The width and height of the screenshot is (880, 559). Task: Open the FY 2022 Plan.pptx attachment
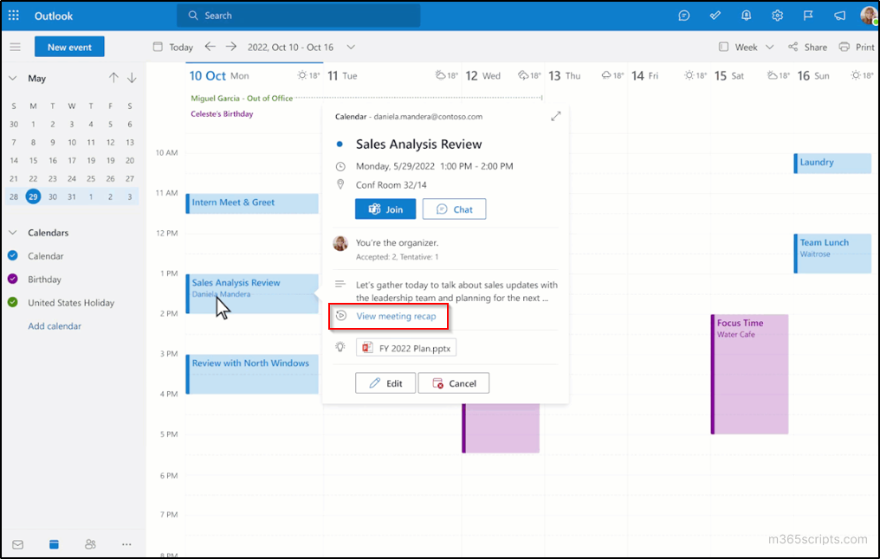tap(405, 347)
